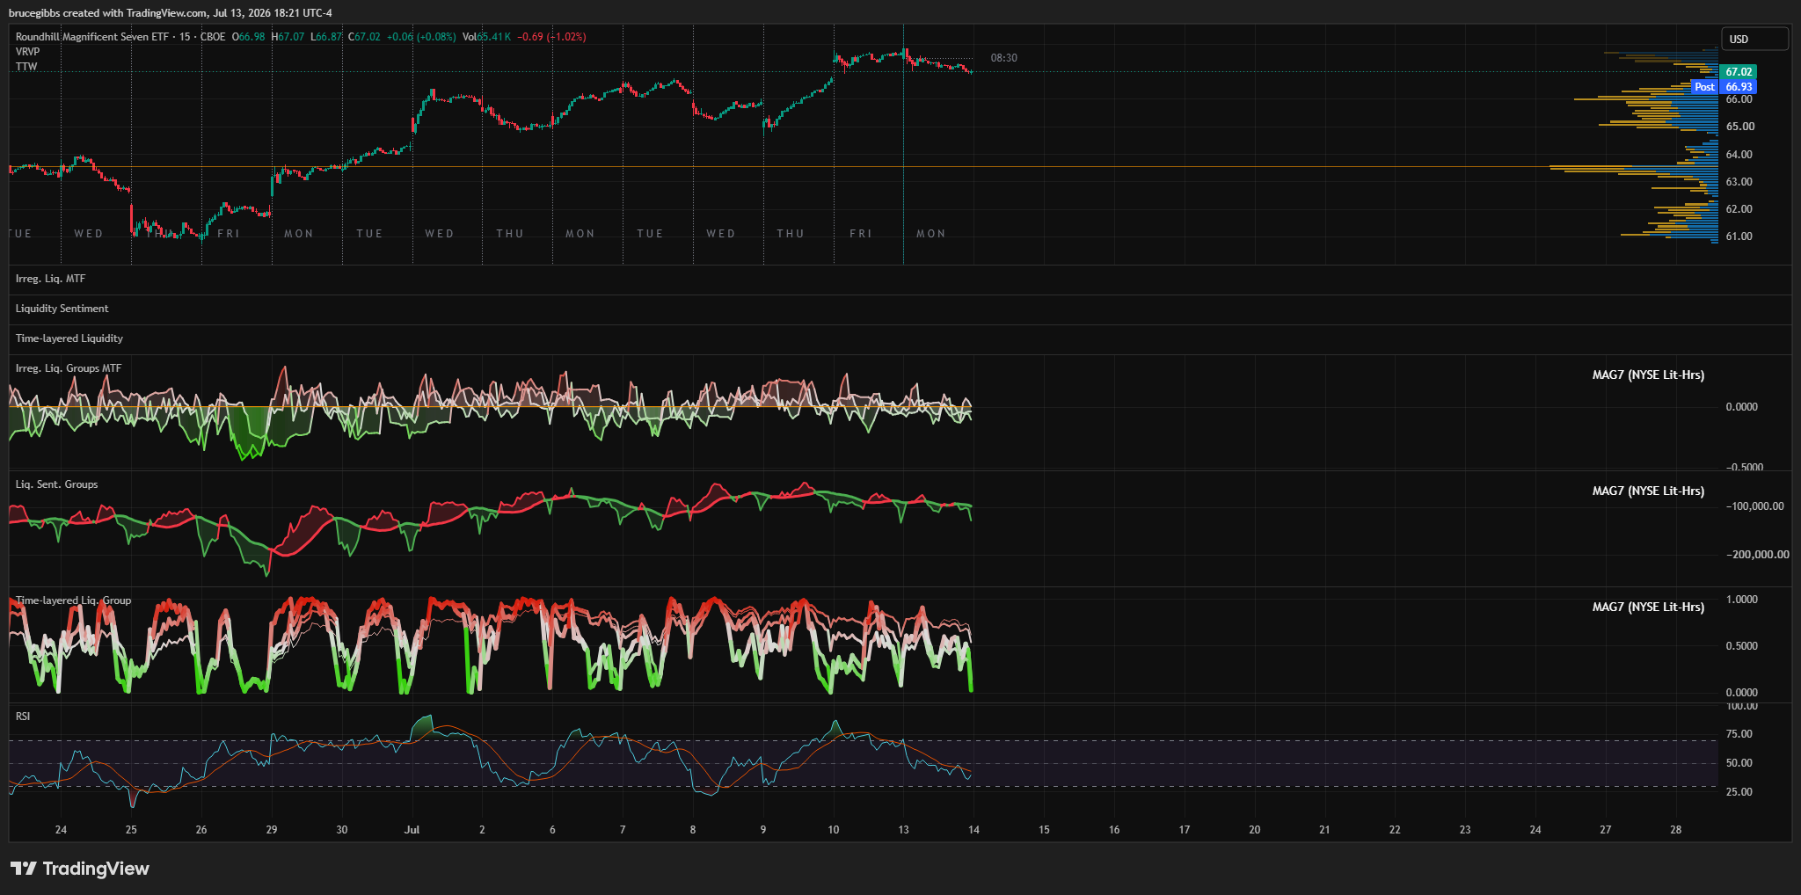Click the +0.06 (+0.08%) change value
This screenshot has width=1801, height=895.
[421, 37]
